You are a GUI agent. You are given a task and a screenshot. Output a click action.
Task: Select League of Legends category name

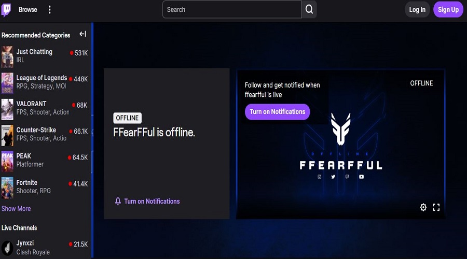tap(42, 78)
